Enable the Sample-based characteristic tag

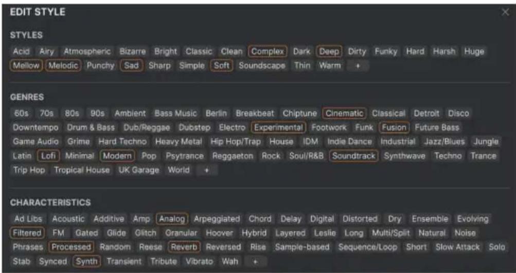[302, 247]
